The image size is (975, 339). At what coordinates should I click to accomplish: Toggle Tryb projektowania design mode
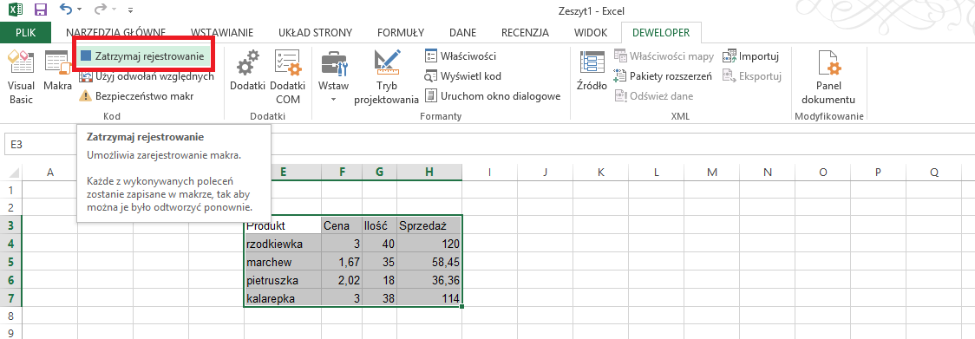[x=386, y=76]
